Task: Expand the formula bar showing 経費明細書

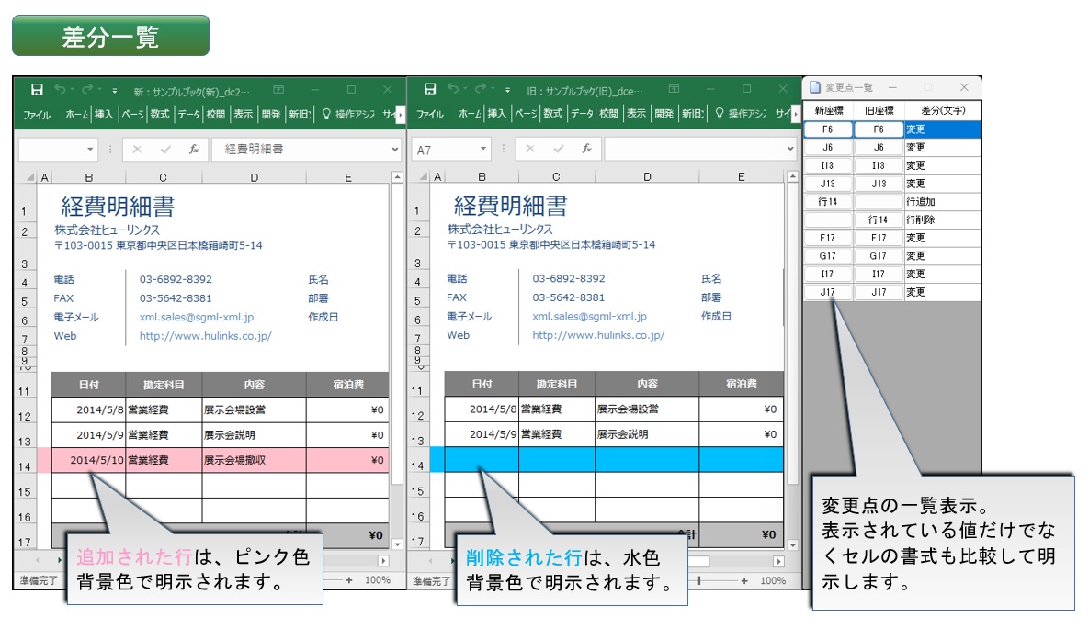Action: click(x=395, y=149)
